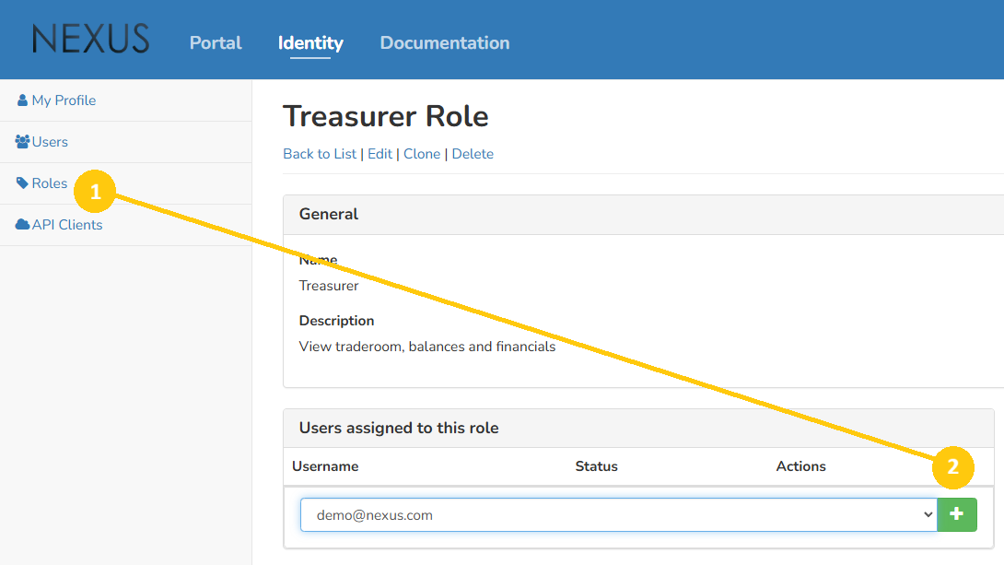Click the yellow callout badge labeled 2
The image size is (1004, 565).
pyautogui.click(x=953, y=467)
